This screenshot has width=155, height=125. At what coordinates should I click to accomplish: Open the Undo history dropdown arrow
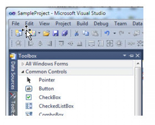click(114, 33)
